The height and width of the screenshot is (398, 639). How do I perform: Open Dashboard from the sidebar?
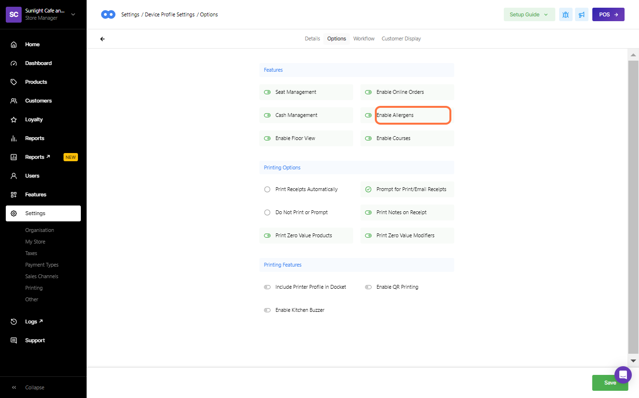[38, 63]
